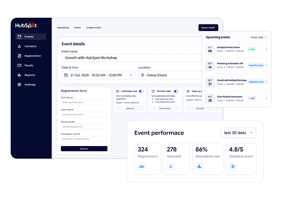This screenshot has width=282, height=200.
Task: Follow the Event breadcrumb link
Action: pos(77,28)
